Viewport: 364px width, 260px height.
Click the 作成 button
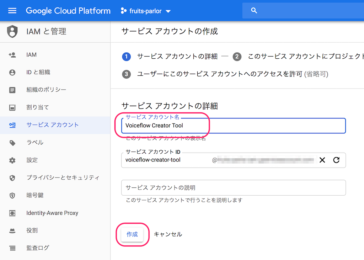[132, 235]
